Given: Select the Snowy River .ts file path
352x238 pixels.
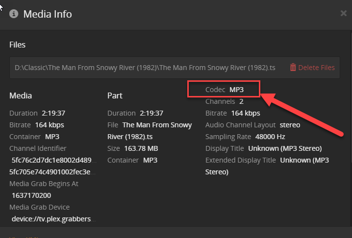Looking at the screenshot, I should pos(145,68).
